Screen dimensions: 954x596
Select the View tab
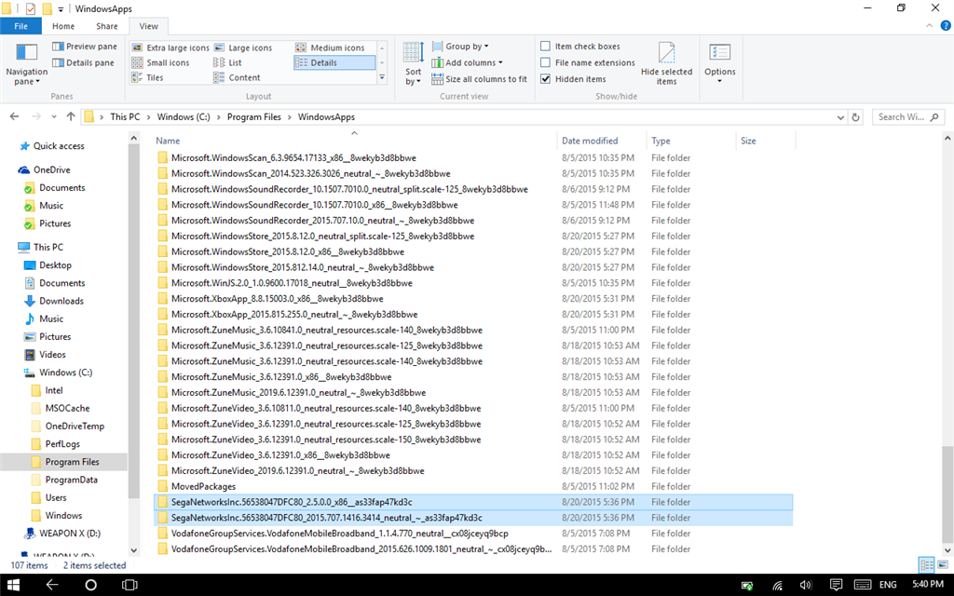tap(148, 26)
